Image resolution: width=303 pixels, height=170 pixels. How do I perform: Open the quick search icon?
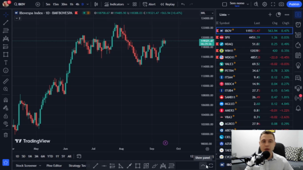click(256, 4)
